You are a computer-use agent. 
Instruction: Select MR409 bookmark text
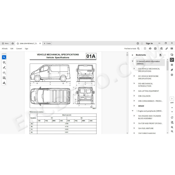141,106
